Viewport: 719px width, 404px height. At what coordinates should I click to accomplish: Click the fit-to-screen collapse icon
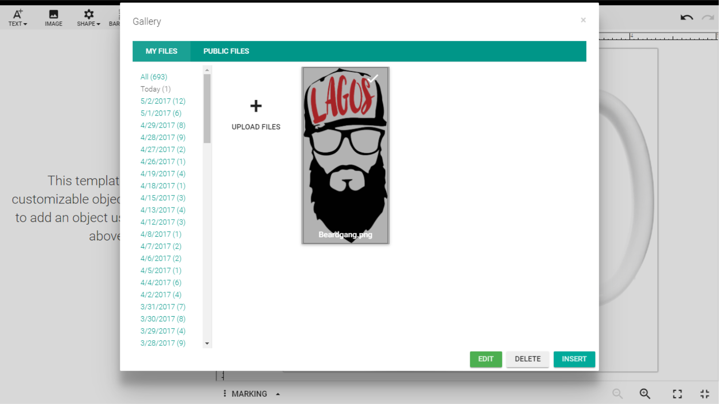click(x=705, y=394)
